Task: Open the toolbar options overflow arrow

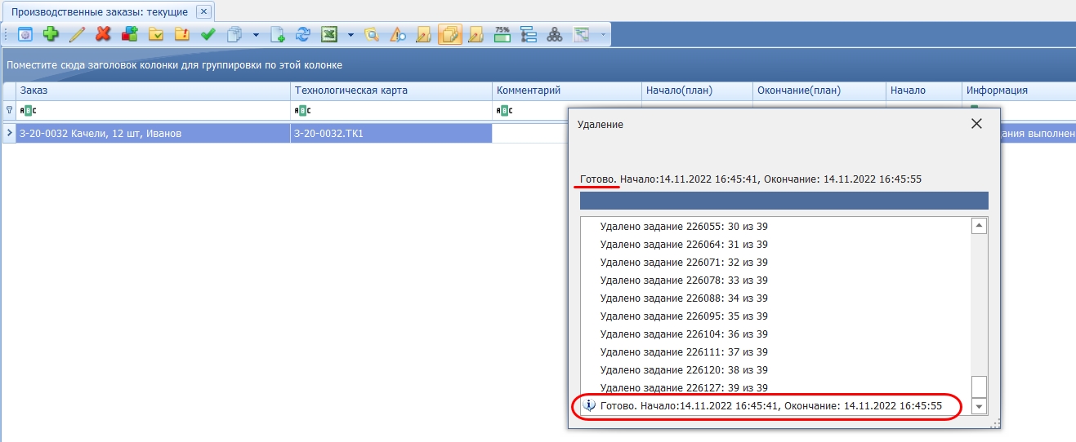Action: tap(604, 34)
